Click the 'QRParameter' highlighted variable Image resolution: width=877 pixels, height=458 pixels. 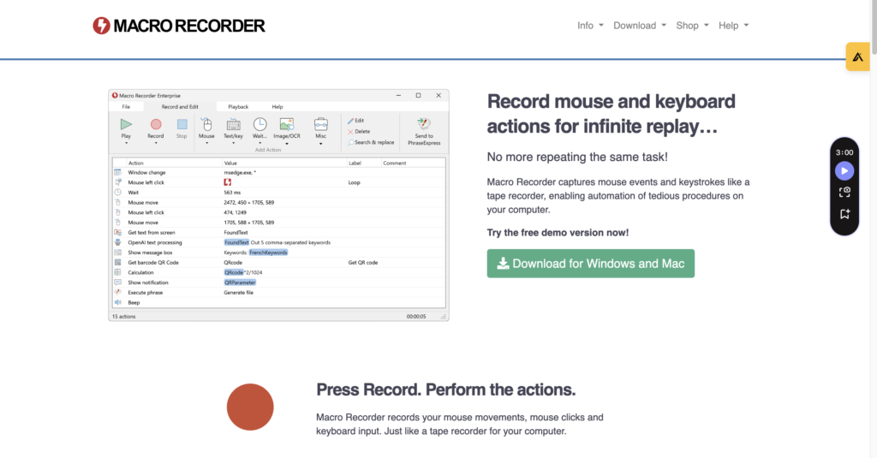[240, 283]
